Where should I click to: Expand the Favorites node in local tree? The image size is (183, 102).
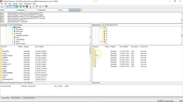(x=12, y=33)
